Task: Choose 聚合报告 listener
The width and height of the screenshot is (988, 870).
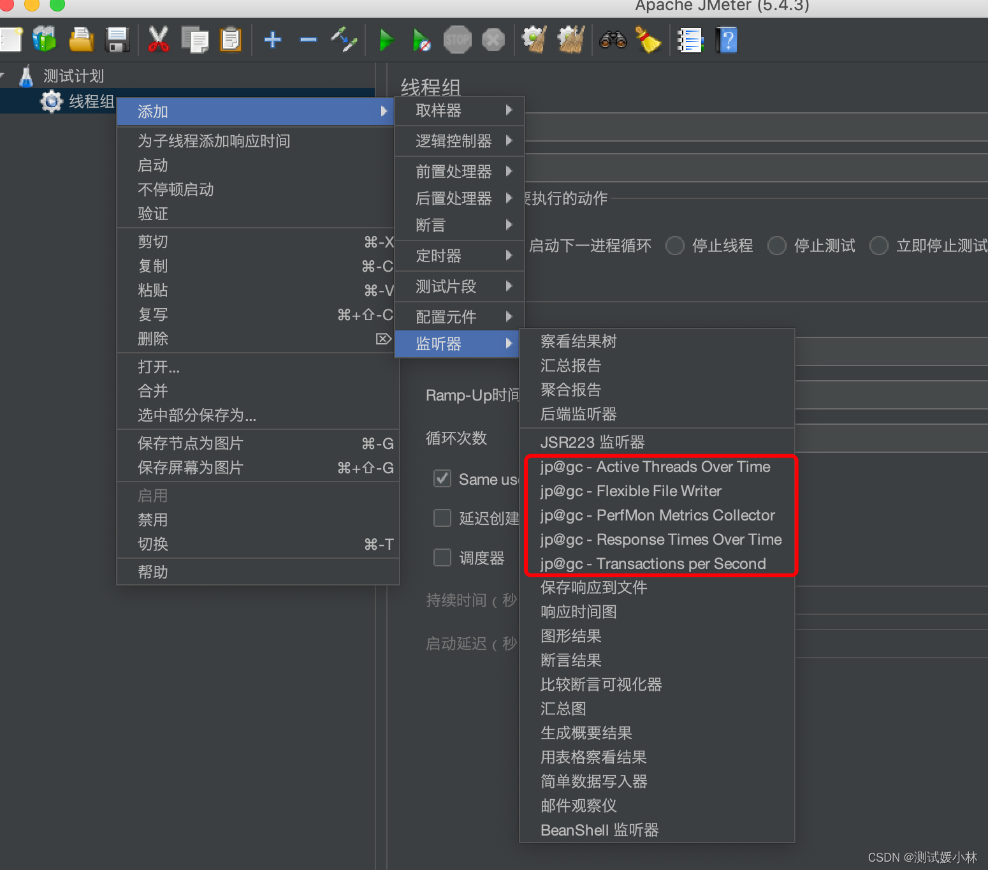Action: click(x=657, y=390)
